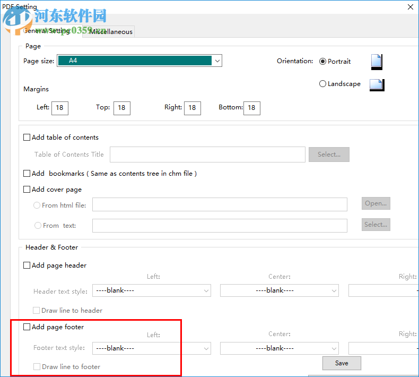419x377 pixels.
Task: Click the Save button
Action: click(342, 363)
